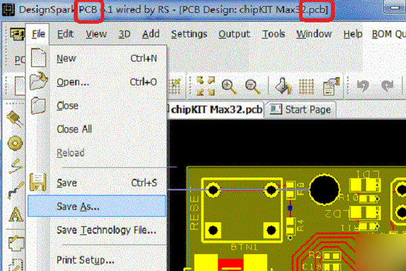Screen dimensions: 406x271
Task: Open the Add menu
Action: [151, 34]
